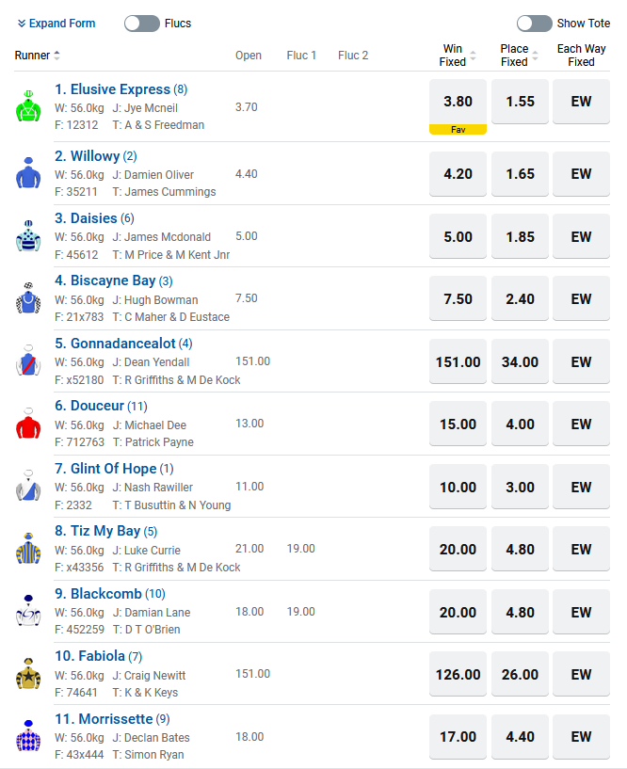Click Daisies spotted jockey silk icon
Image resolution: width=627 pixels, height=769 pixels.
coord(29,236)
